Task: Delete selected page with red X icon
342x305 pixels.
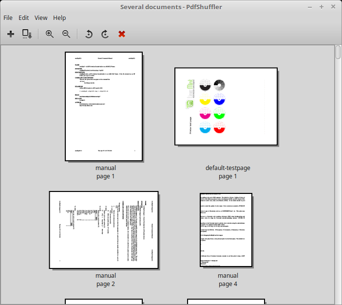Action: tap(122, 34)
